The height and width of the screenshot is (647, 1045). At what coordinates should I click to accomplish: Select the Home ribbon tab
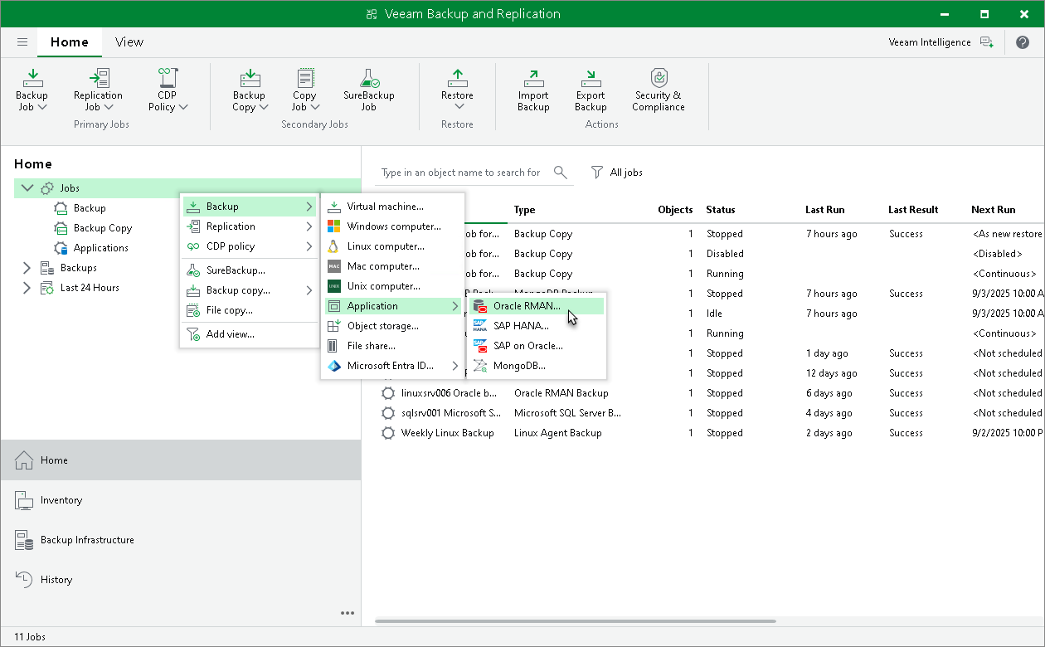70,41
